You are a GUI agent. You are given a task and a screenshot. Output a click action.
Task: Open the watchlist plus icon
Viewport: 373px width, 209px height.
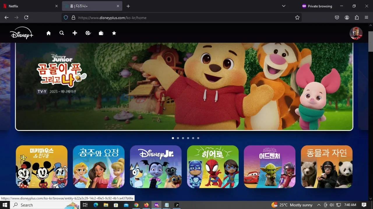pyautogui.click(x=75, y=33)
